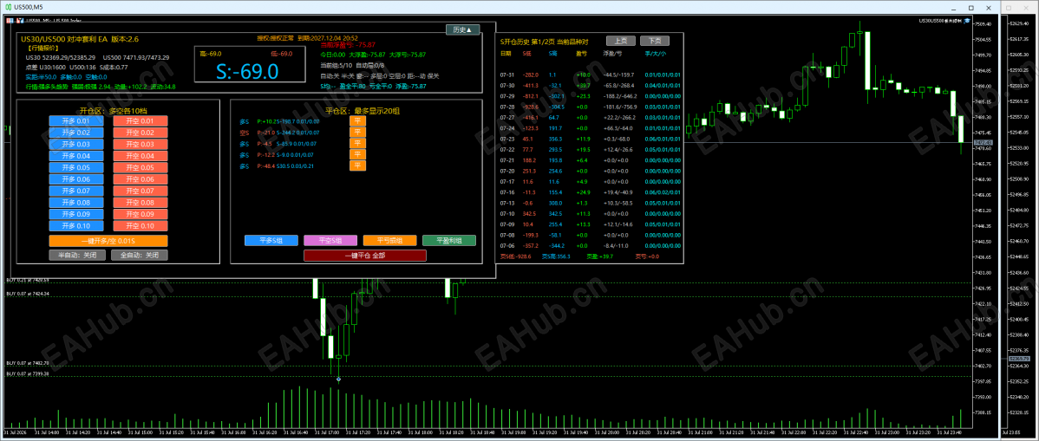Toggle 全自动 full-auto mode

139,255
